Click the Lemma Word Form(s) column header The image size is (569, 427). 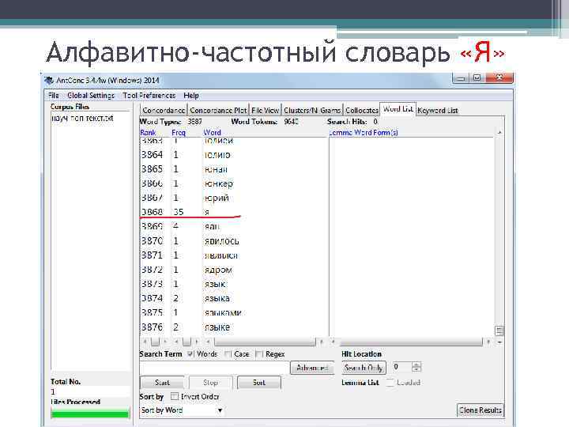point(364,133)
